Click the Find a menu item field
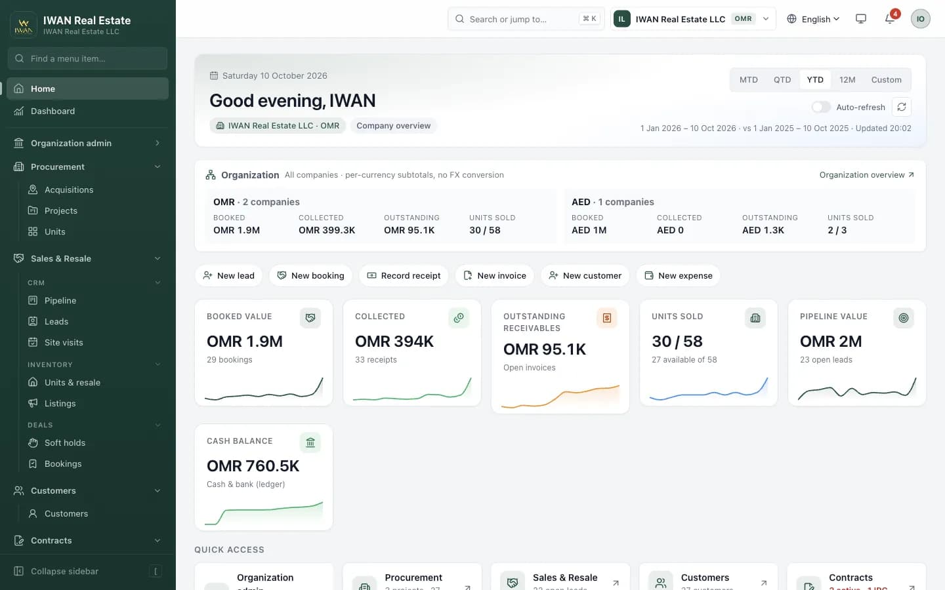The width and height of the screenshot is (945, 590). tap(87, 58)
